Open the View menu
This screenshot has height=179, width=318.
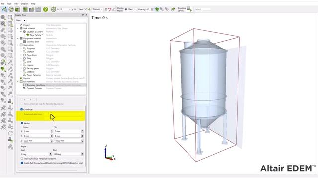(x=16, y=4)
